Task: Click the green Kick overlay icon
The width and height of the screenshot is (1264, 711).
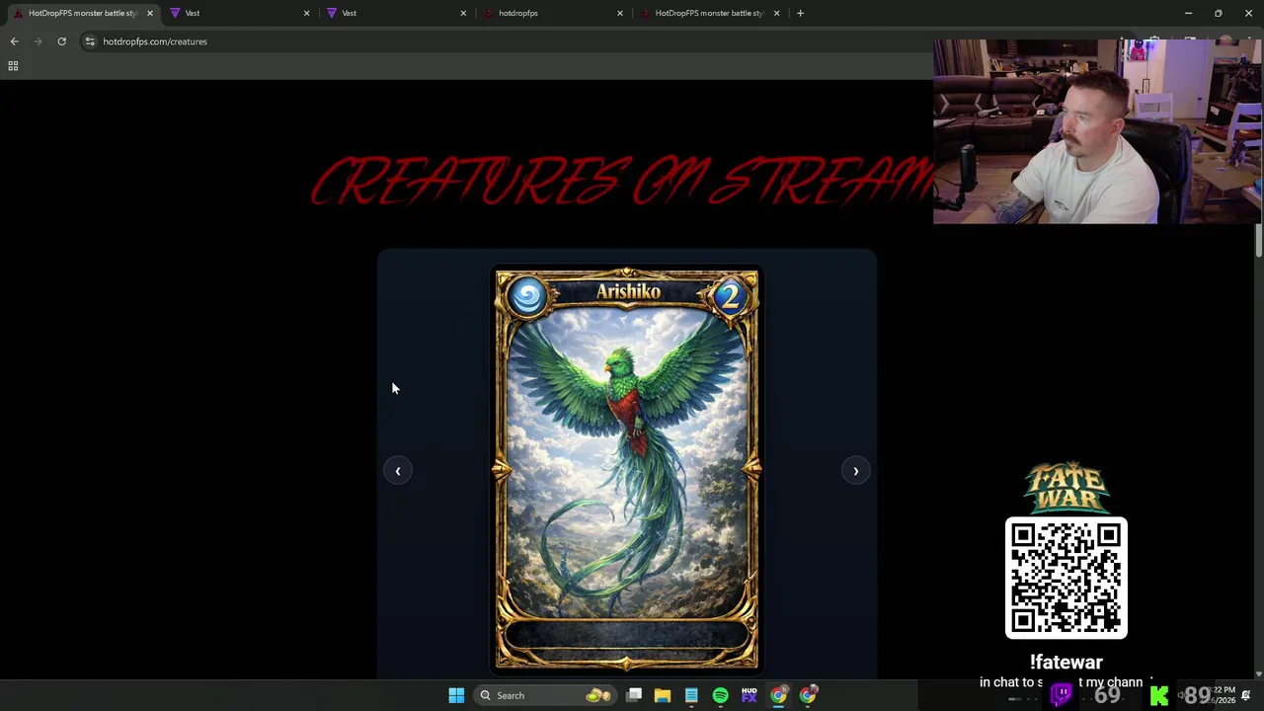Action: (1159, 696)
